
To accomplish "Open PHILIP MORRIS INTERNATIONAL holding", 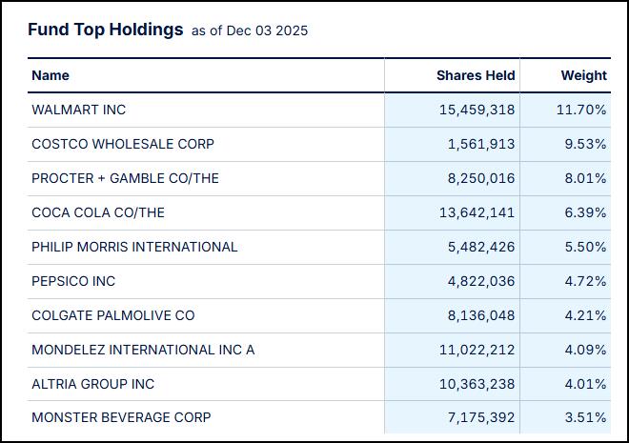I will (134, 247).
